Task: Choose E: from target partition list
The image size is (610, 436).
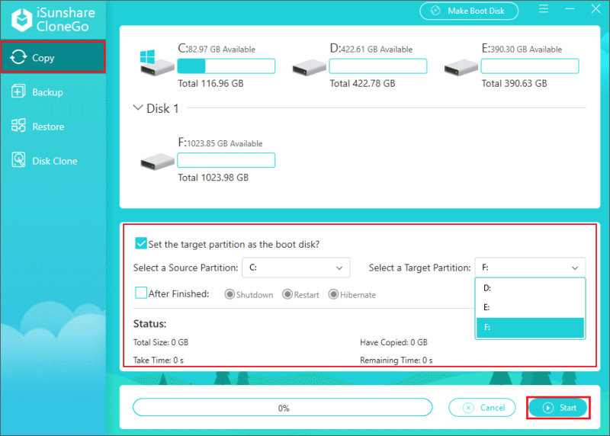Action: 530,308
